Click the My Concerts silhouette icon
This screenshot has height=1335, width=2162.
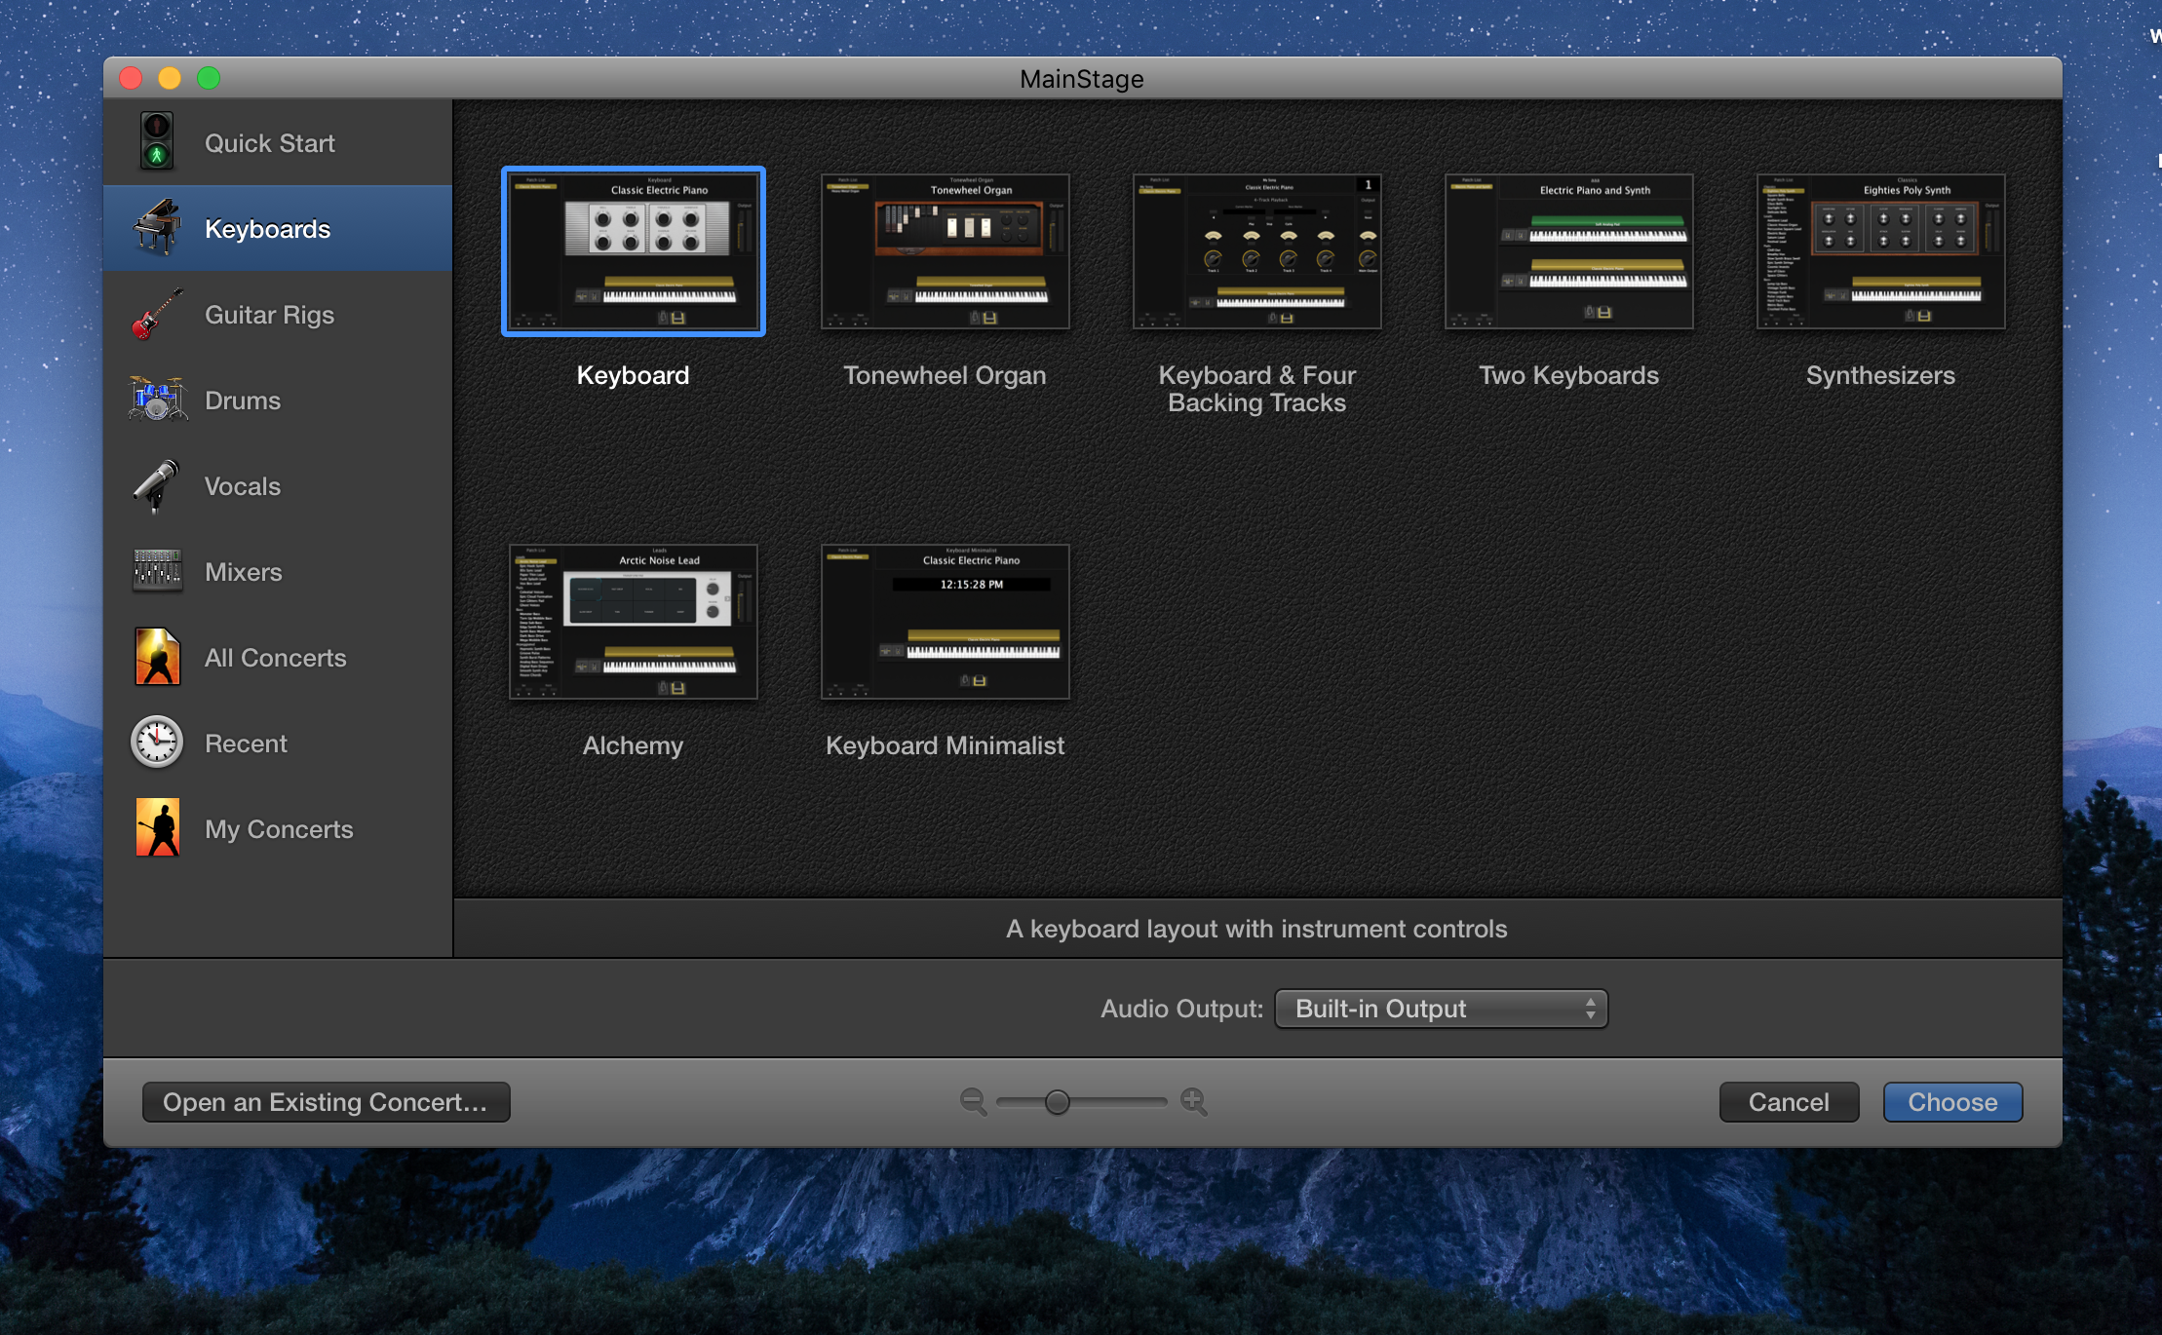(x=156, y=828)
